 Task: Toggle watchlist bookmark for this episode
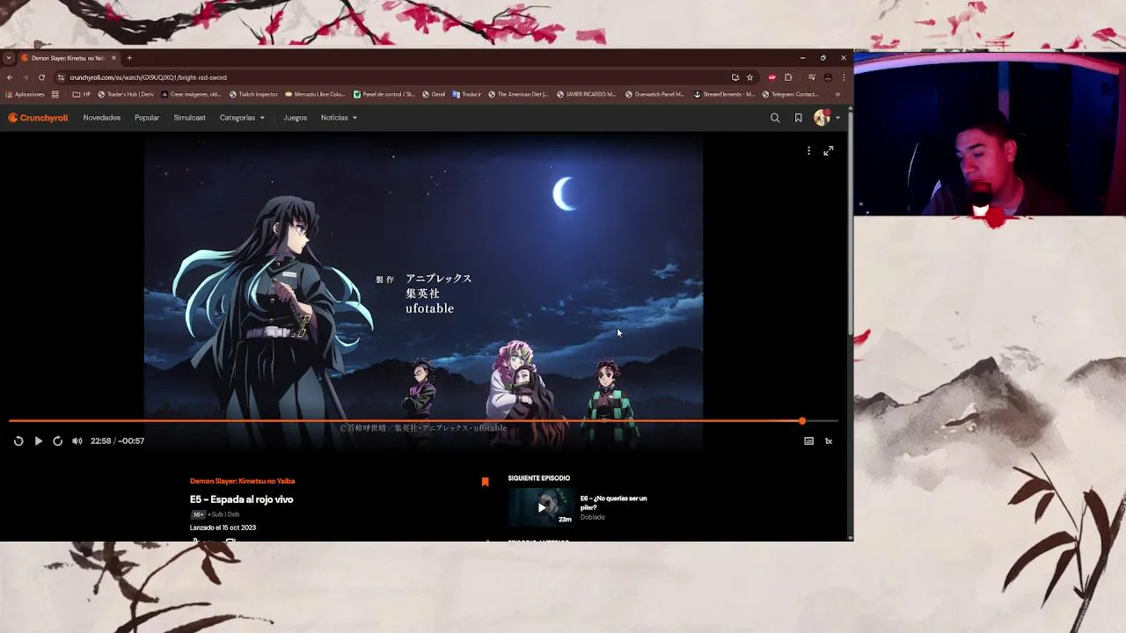[485, 482]
